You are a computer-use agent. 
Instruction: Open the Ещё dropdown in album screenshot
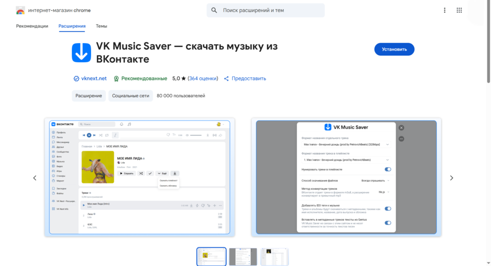tap(162, 173)
